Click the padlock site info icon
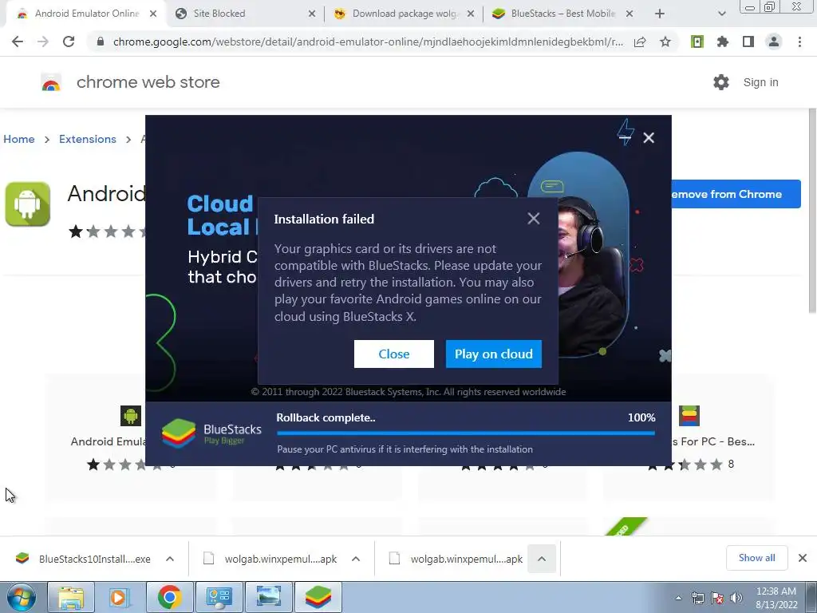The image size is (817, 613). click(x=101, y=42)
